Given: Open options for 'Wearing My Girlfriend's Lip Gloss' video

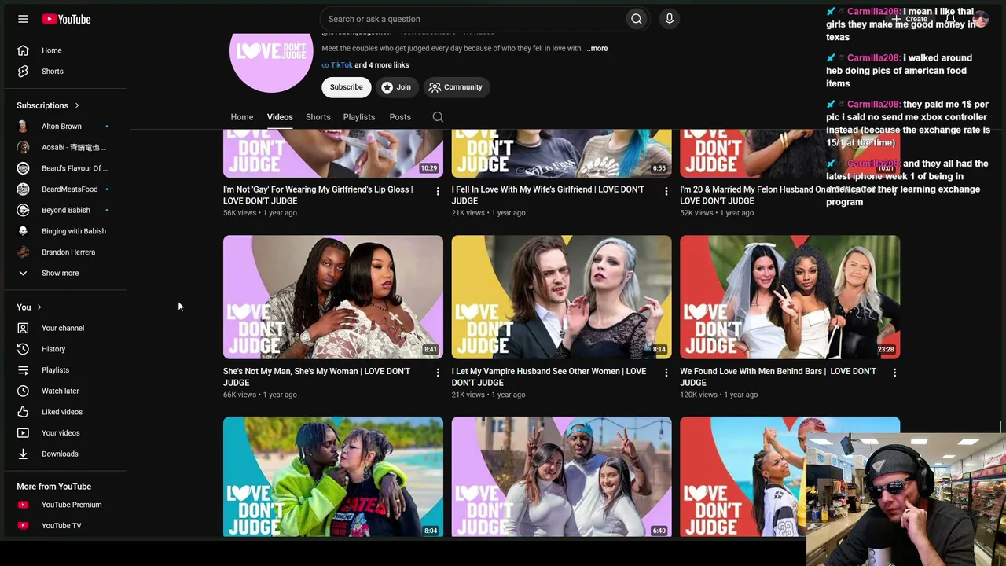Looking at the screenshot, I should point(438,191).
